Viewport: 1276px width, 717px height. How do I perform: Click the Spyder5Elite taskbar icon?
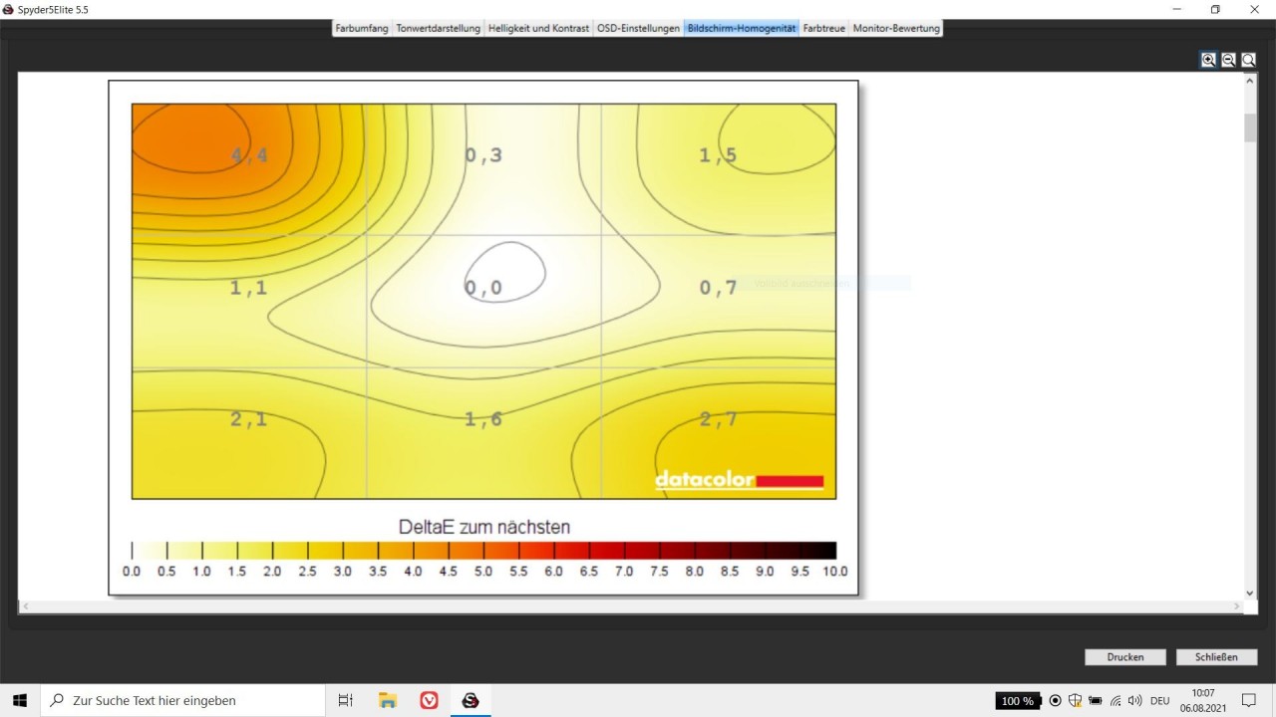point(471,700)
